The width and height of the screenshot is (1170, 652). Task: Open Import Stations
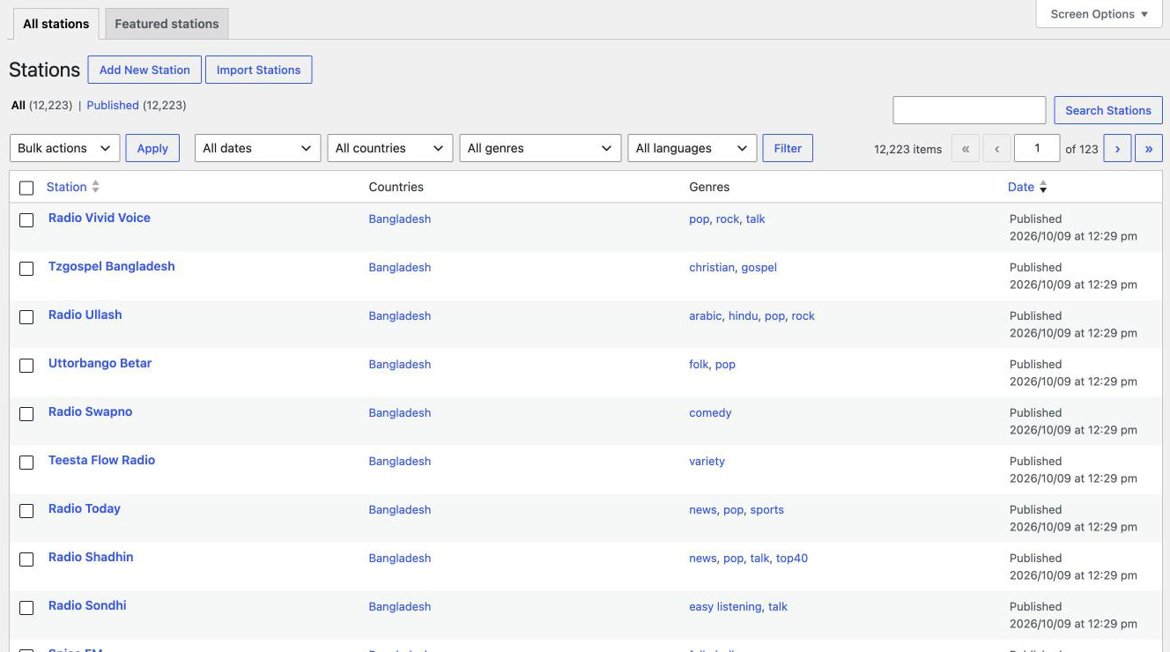point(258,70)
